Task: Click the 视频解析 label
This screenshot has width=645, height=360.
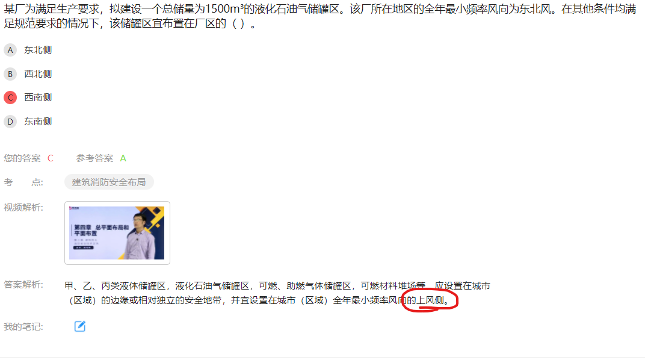Action: pyautogui.click(x=23, y=207)
